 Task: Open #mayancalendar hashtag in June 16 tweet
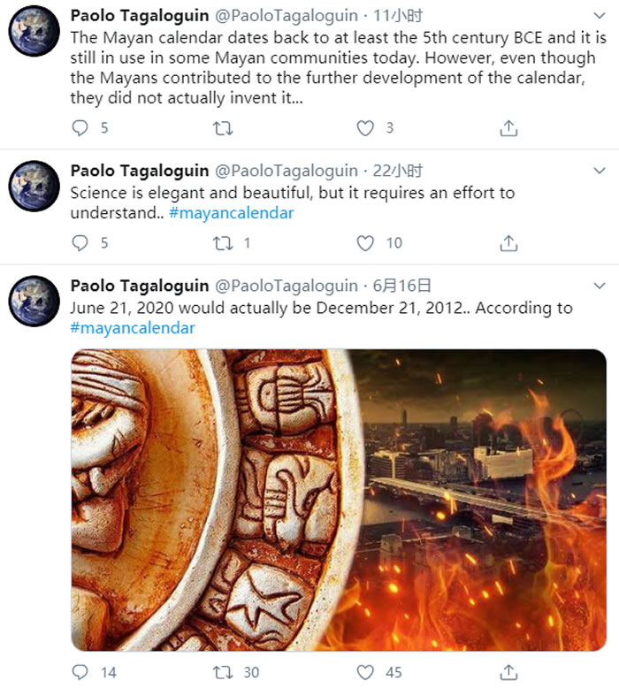pyautogui.click(x=132, y=328)
